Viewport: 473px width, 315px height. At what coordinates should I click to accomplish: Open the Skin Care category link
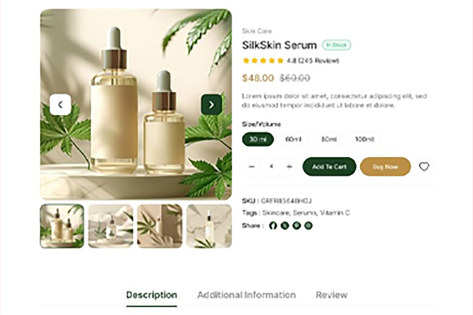pyautogui.click(x=257, y=31)
